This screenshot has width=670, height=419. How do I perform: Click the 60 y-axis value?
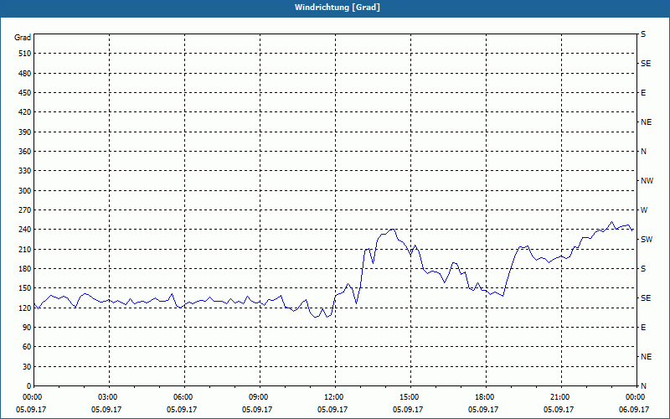pos(27,347)
